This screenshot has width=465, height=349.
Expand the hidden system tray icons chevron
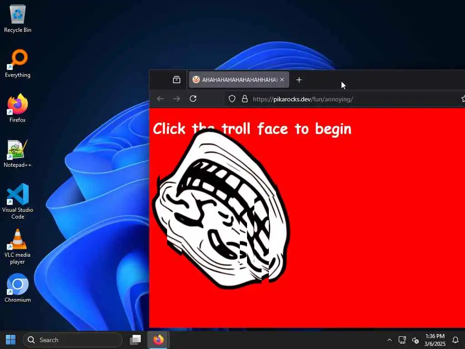(x=389, y=340)
